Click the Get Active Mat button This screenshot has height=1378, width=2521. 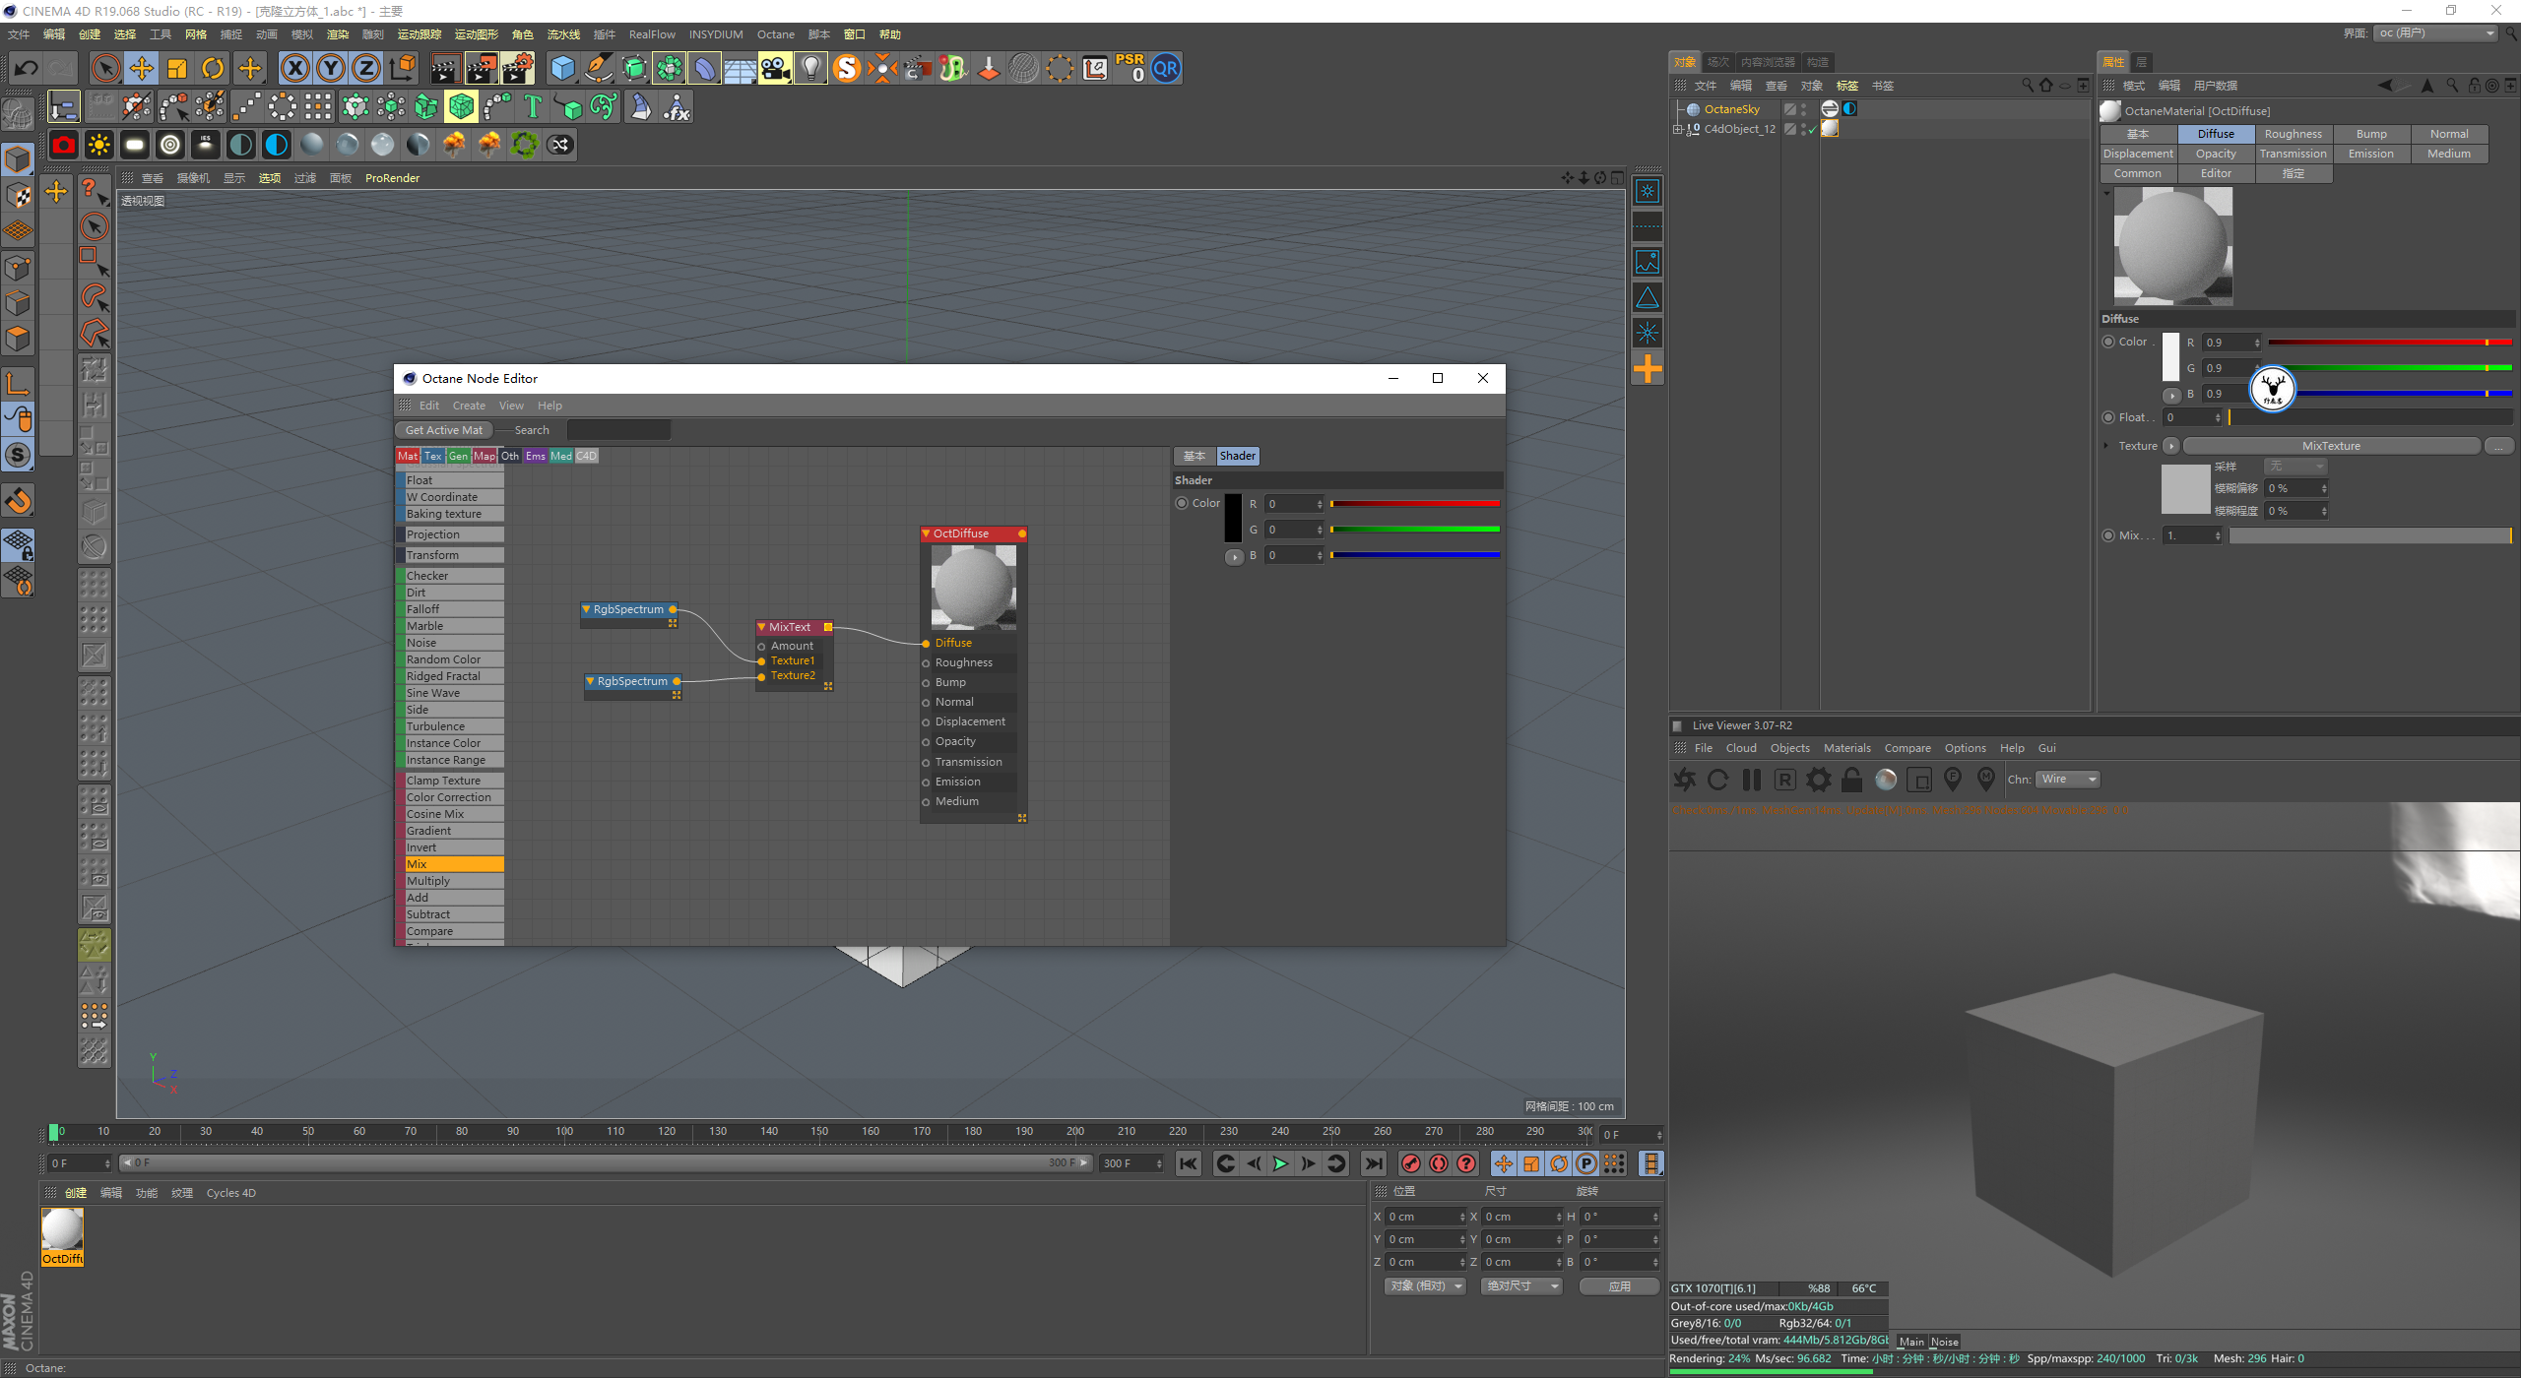[x=444, y=430]
